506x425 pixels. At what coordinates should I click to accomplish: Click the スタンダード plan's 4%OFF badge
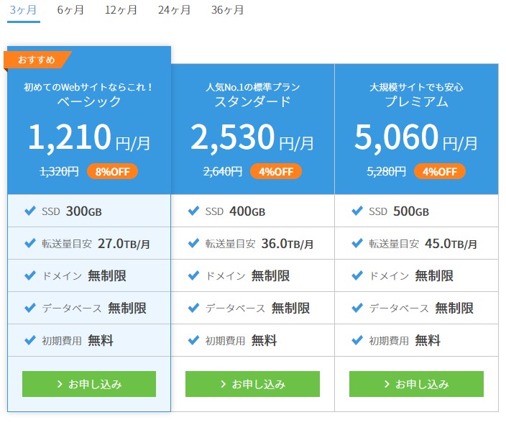coord(275,171)
